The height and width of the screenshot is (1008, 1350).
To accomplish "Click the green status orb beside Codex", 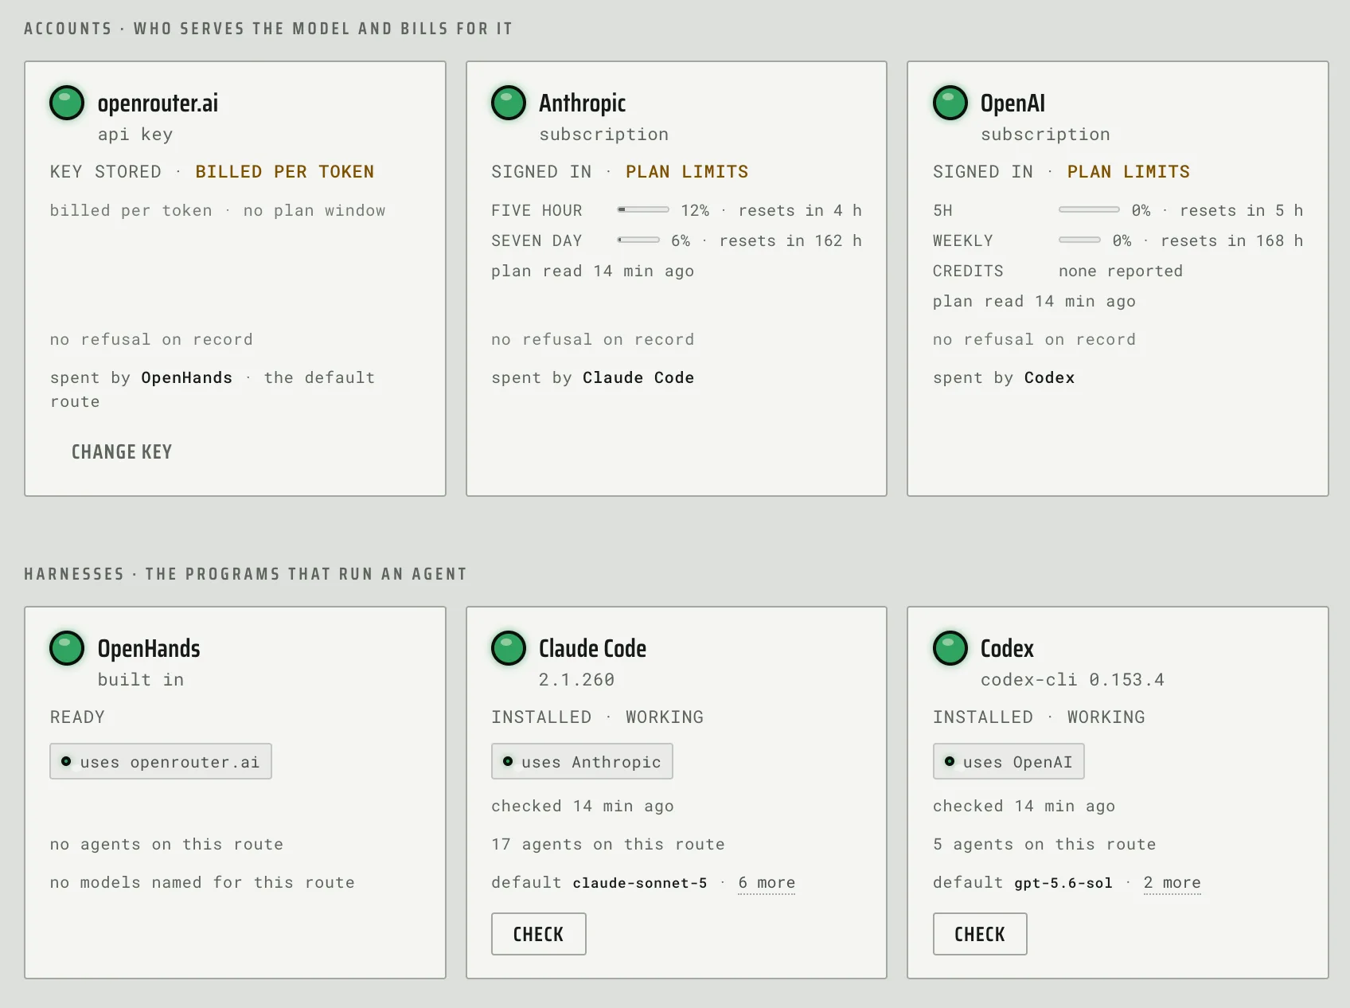I will point(950,648).
